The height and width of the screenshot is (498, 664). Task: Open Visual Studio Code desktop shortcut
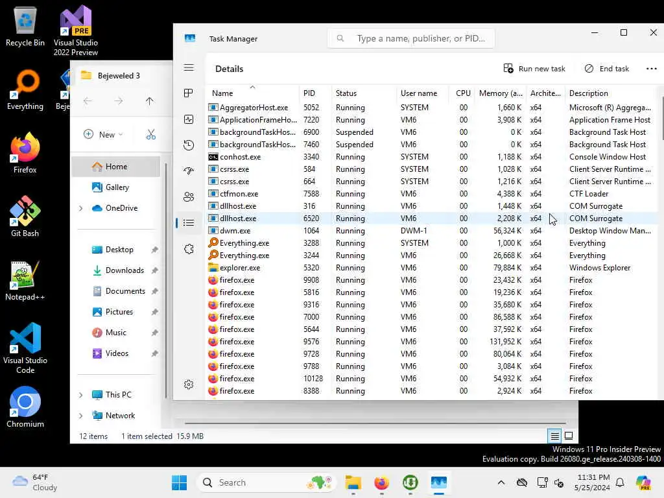tap(25, 348)
